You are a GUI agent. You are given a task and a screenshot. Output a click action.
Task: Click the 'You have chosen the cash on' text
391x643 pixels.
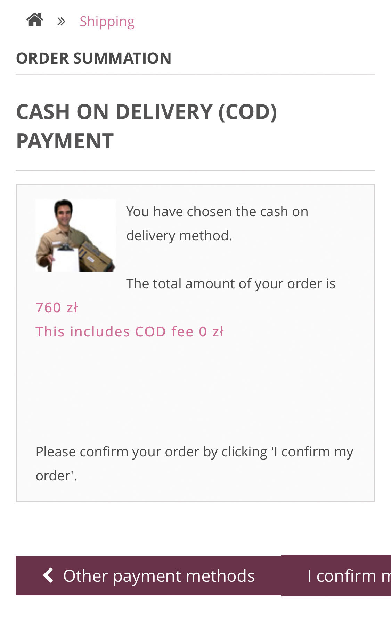click(217, 212)
